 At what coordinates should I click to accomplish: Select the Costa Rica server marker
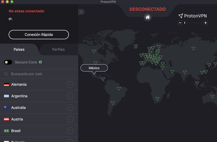103,79
